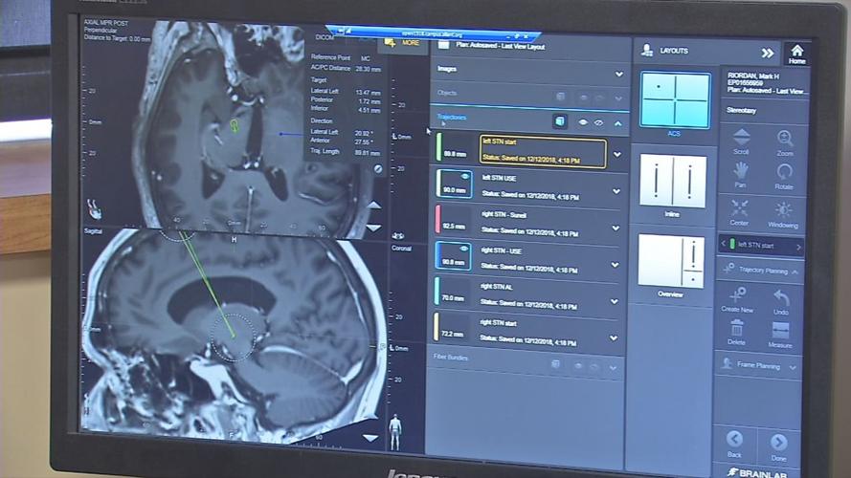The width and height of the screenshot is (851, 478).
Task: Expand the Objects section
Action: [618, 99]
